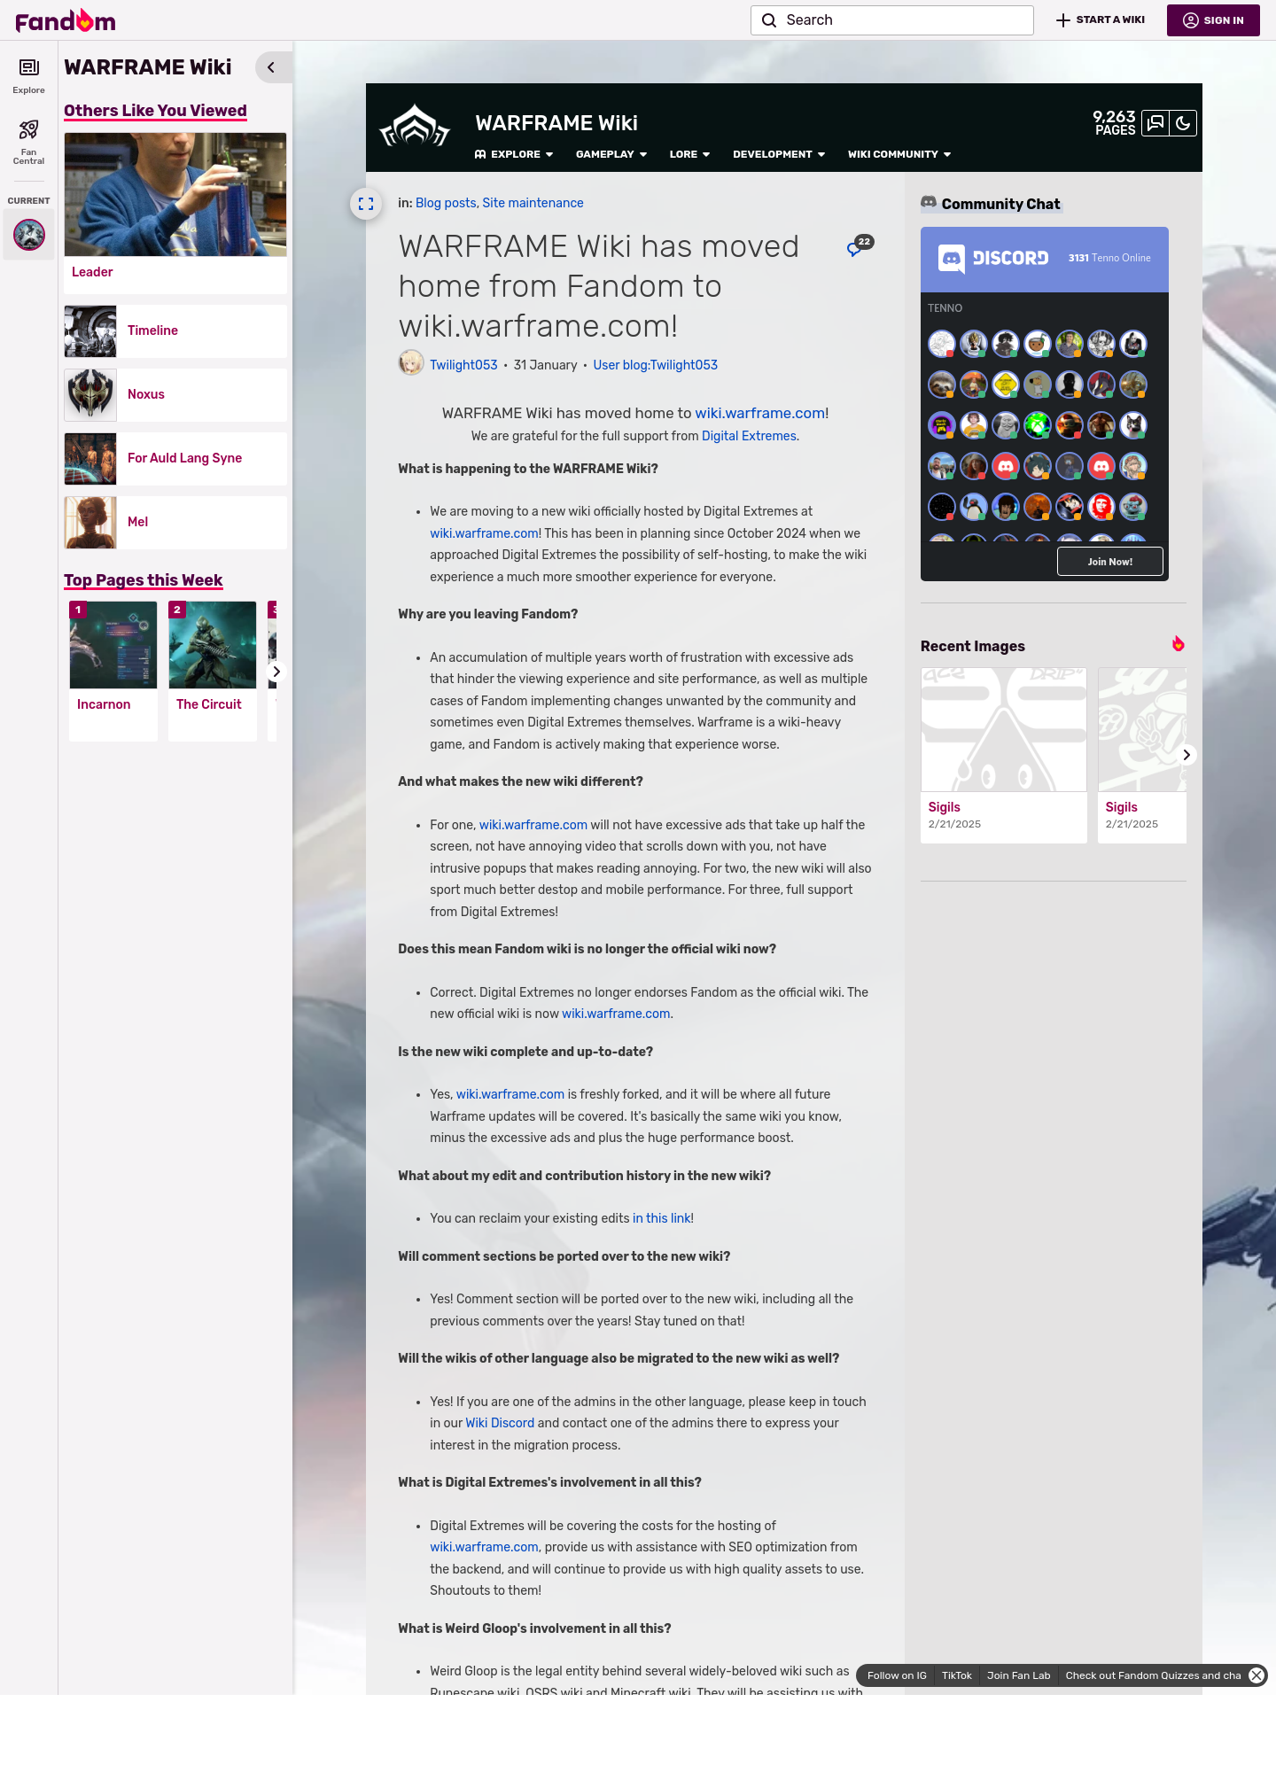Open the Check out Fandom Quizzes link

[x=1153, y=1675]
